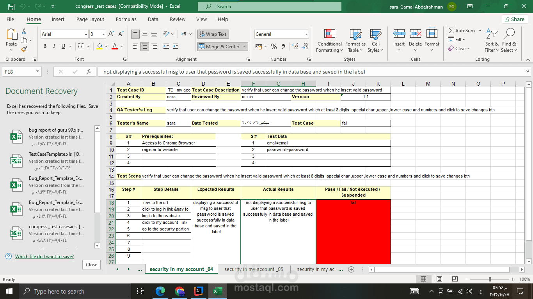Image resolution: width=533 pixels, height=299 pixels.
Task: Activate the Format Painter brush
Action: pos(24,49)
